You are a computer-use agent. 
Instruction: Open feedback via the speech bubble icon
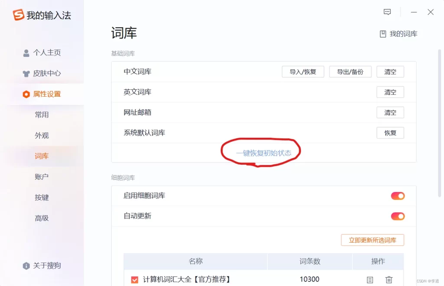click(x=387, y=12)
